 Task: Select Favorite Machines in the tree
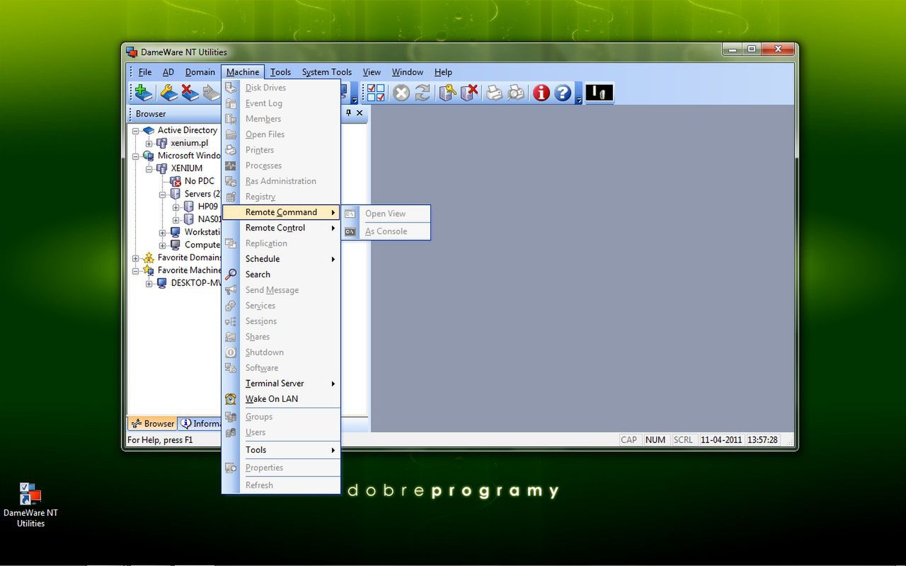[189, 270]
